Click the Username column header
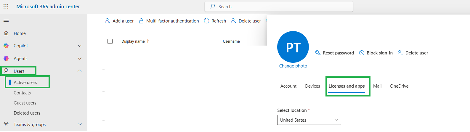The height and width of the screenshot is (132, 470). click(231, 41)
